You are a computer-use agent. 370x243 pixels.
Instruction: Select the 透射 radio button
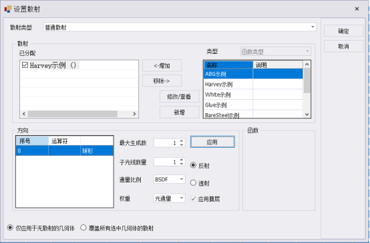pos(193,182)
